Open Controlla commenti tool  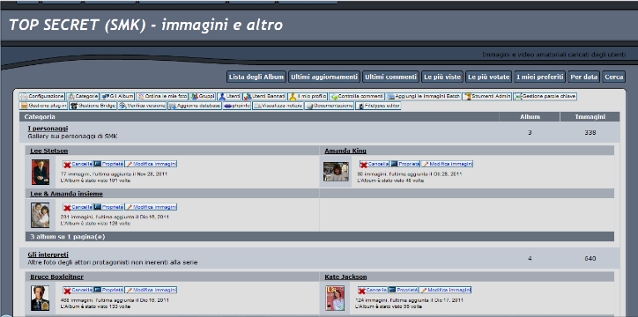(x=356, y=96)
